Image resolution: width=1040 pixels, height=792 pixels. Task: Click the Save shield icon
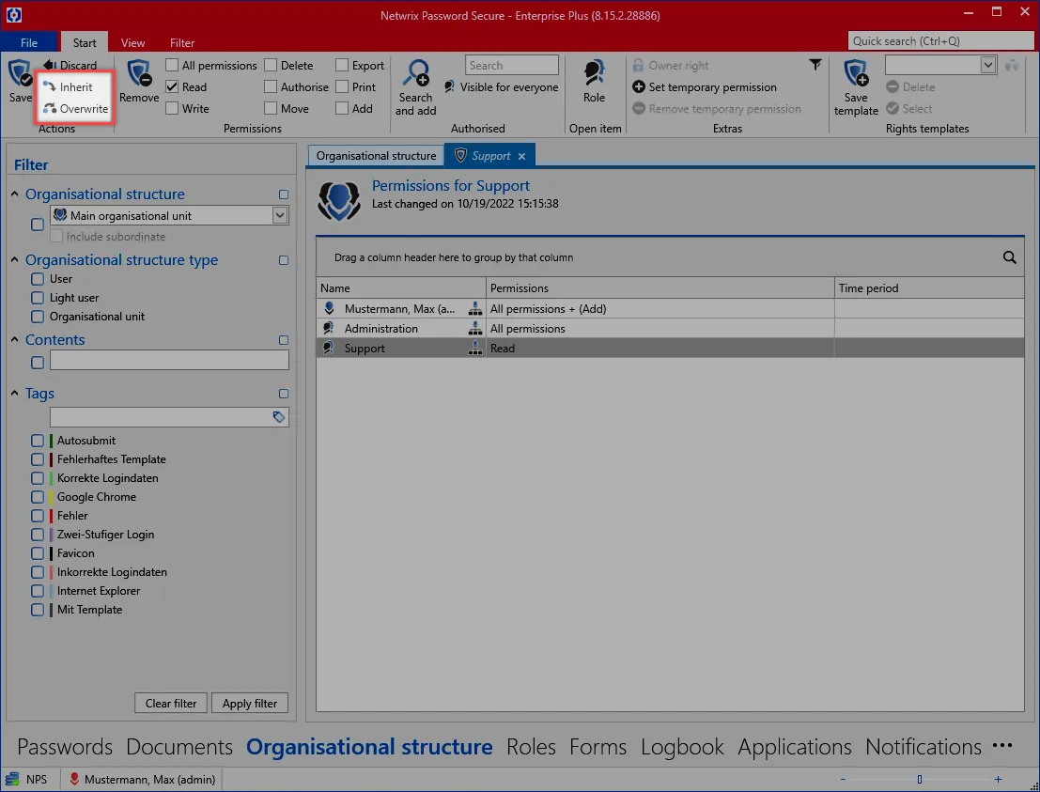pyautogui.click(x=20, y=74)
